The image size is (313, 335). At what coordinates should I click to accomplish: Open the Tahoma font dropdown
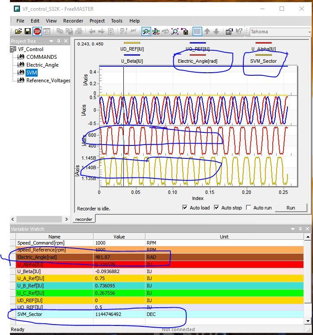[x=310, y=32]
